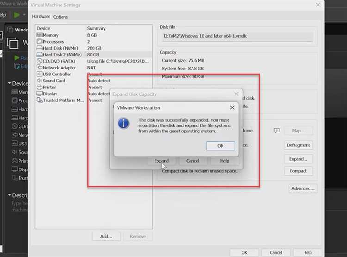Screen dimensions: 347x257
Task: Select the Hard Disk (NVMe) 200 GB icon
Action: tap(39, 48)
